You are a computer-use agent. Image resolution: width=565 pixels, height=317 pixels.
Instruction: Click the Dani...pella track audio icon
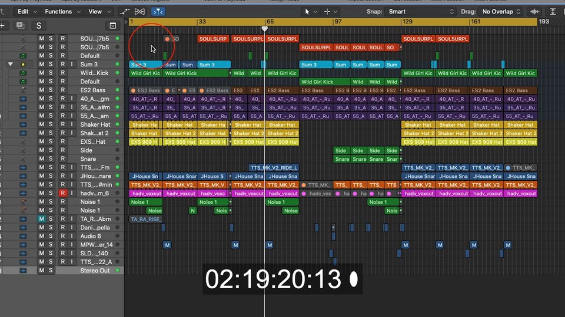pos(23,228)
